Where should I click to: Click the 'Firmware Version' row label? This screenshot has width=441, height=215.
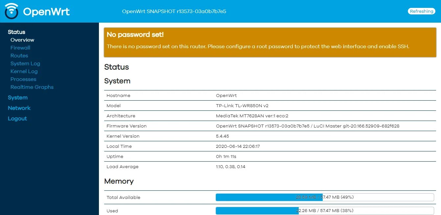pyautogui.click(x=127, y=126)
